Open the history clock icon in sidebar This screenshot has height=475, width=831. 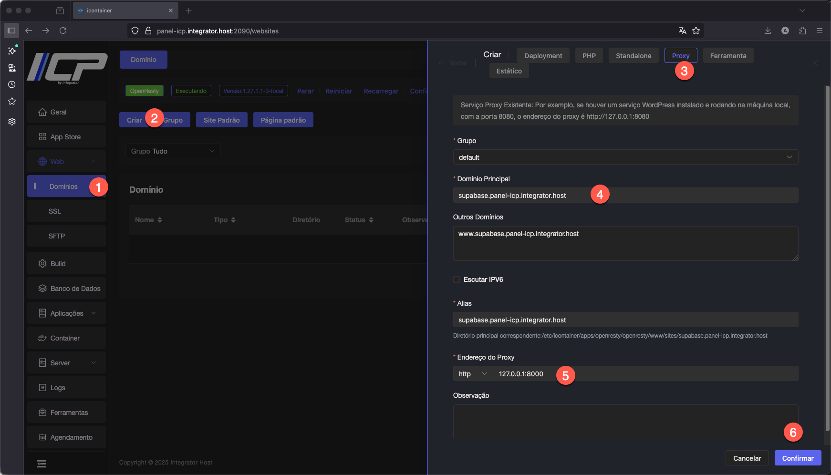tap(12, 84)
